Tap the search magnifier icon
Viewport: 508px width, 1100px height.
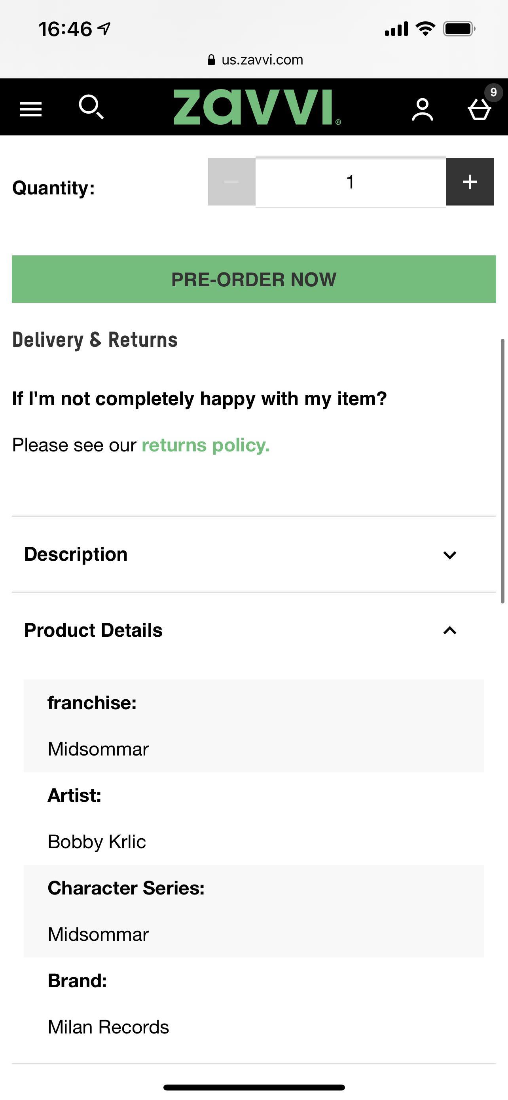point(91,107)
